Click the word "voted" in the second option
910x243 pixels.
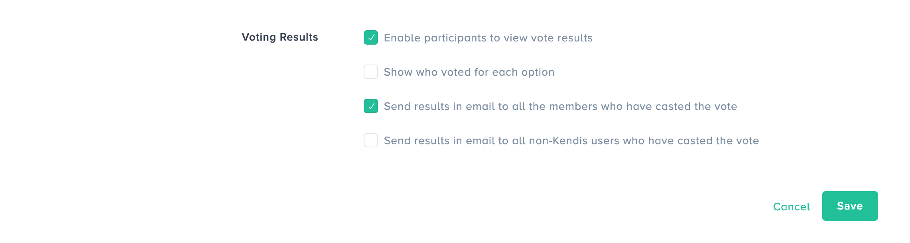point(456,72)
